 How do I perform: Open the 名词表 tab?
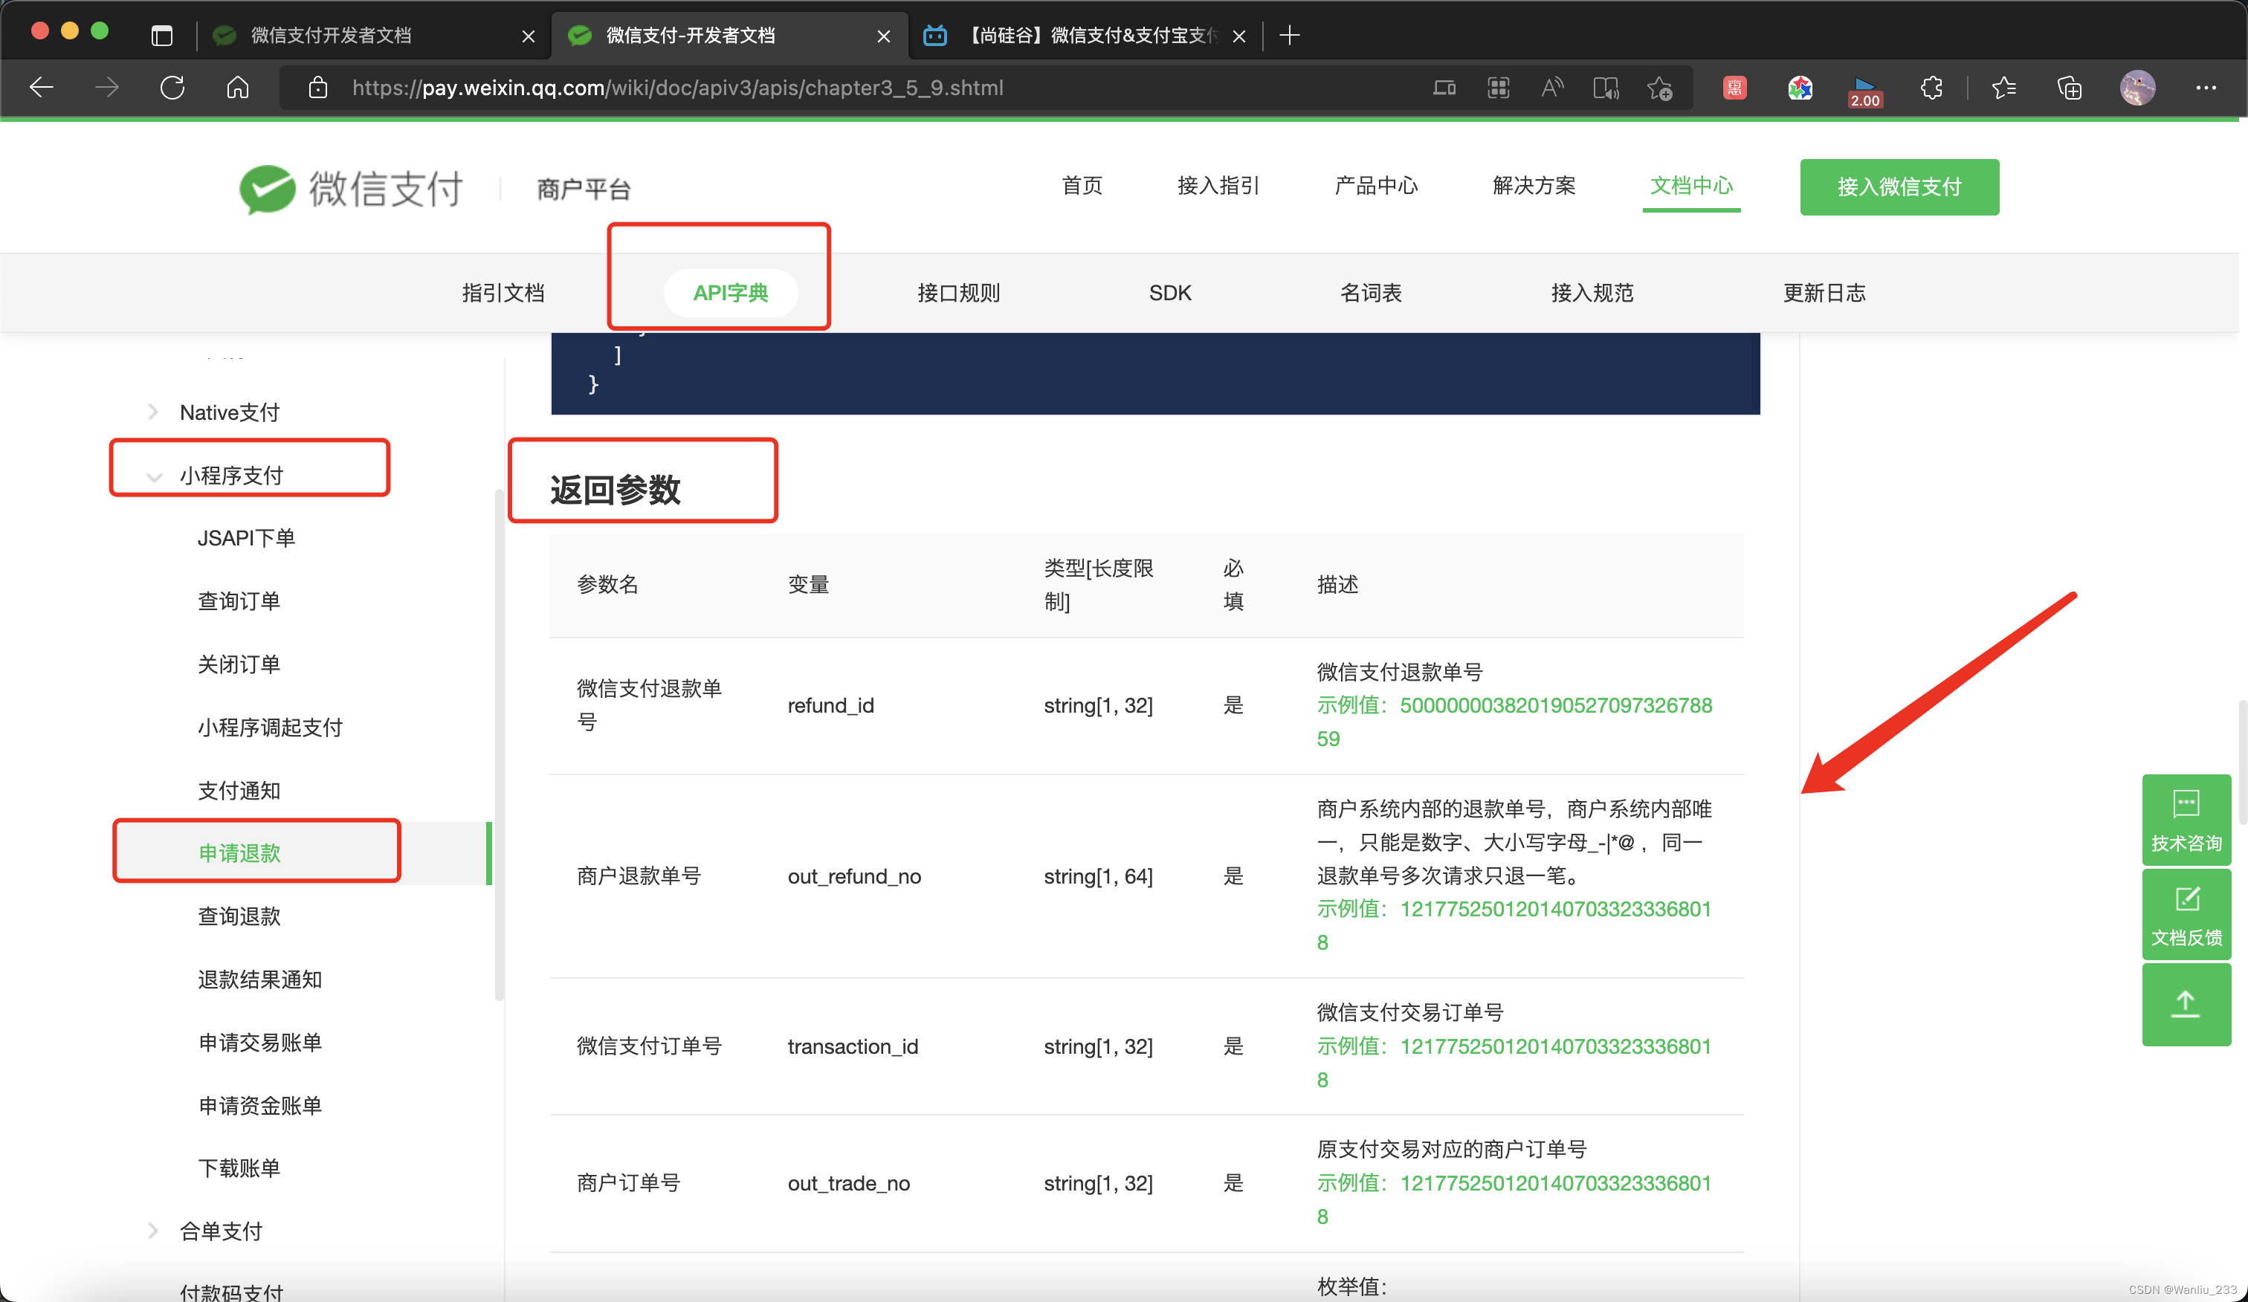pos(1371,293)
